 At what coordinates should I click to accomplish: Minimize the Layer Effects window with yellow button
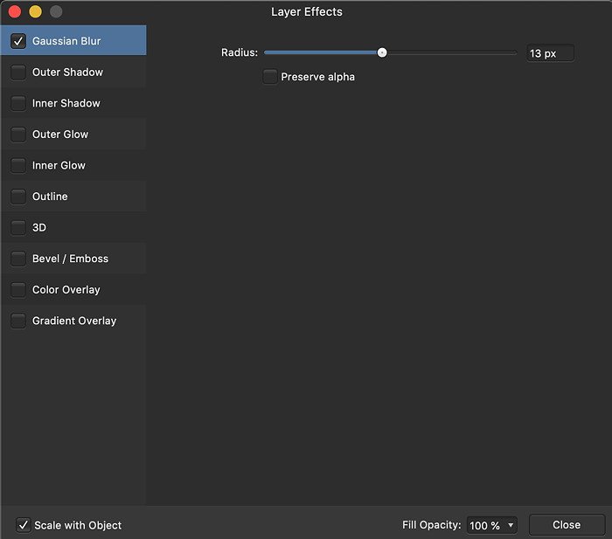(35, 11)
